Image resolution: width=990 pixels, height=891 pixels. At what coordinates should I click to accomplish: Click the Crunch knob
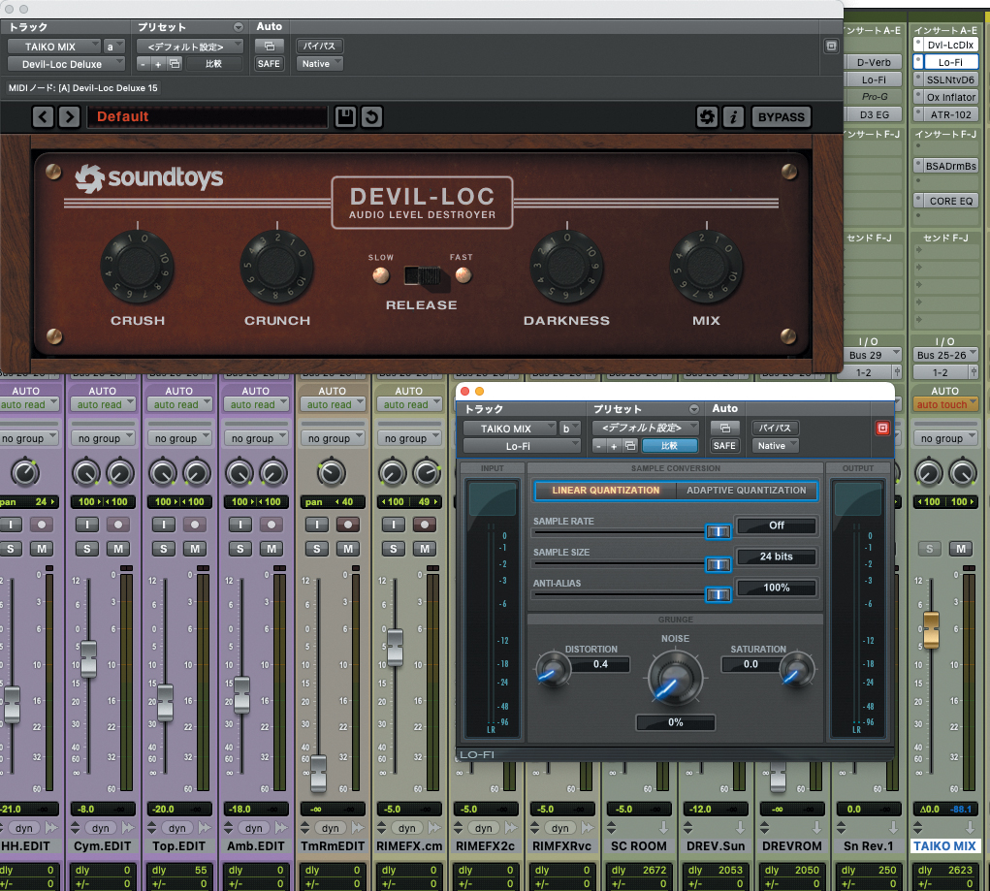(276, 267)
